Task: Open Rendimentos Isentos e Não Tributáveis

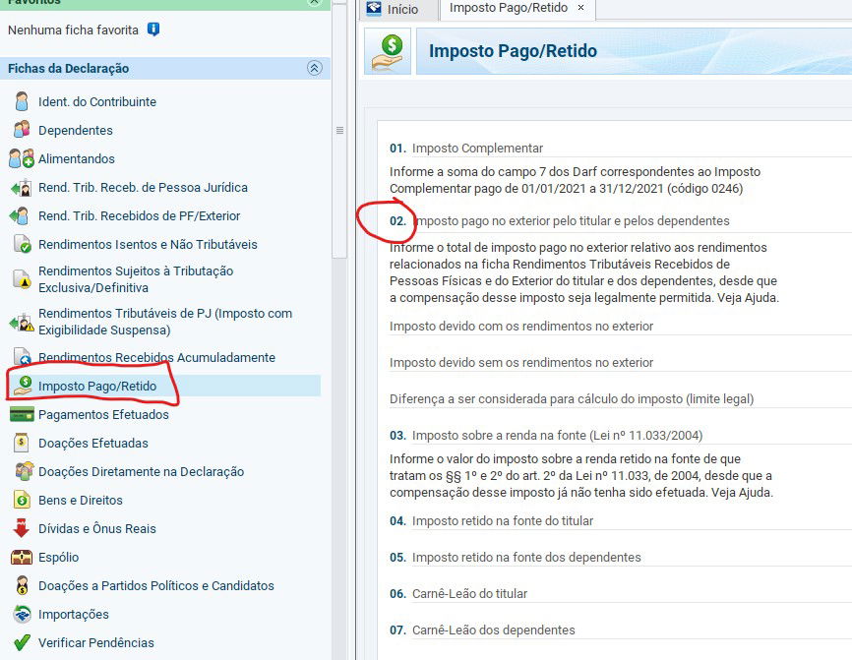Action: click(148, 244)
